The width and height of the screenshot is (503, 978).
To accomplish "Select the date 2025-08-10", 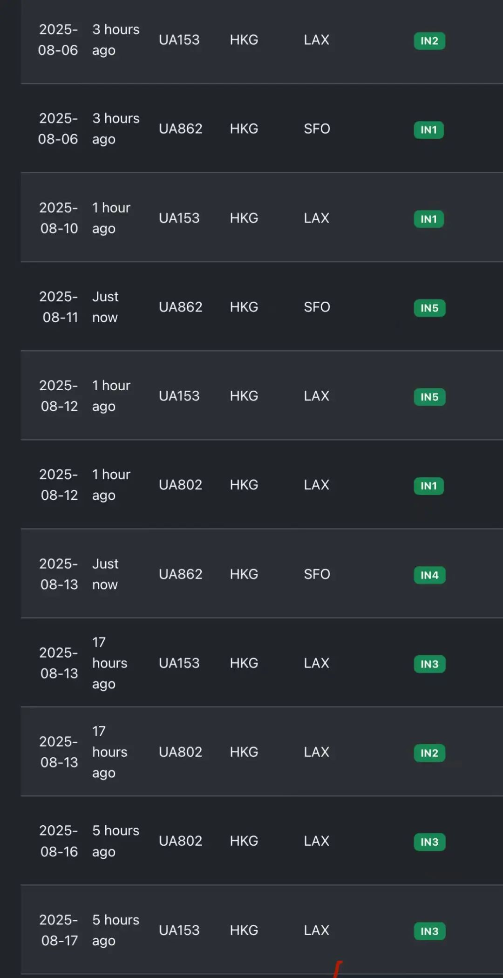I will point(59,218).
